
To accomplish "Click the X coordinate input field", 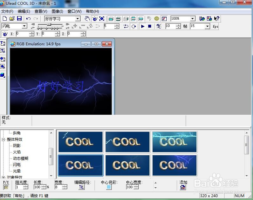I will tap(23, 34).
